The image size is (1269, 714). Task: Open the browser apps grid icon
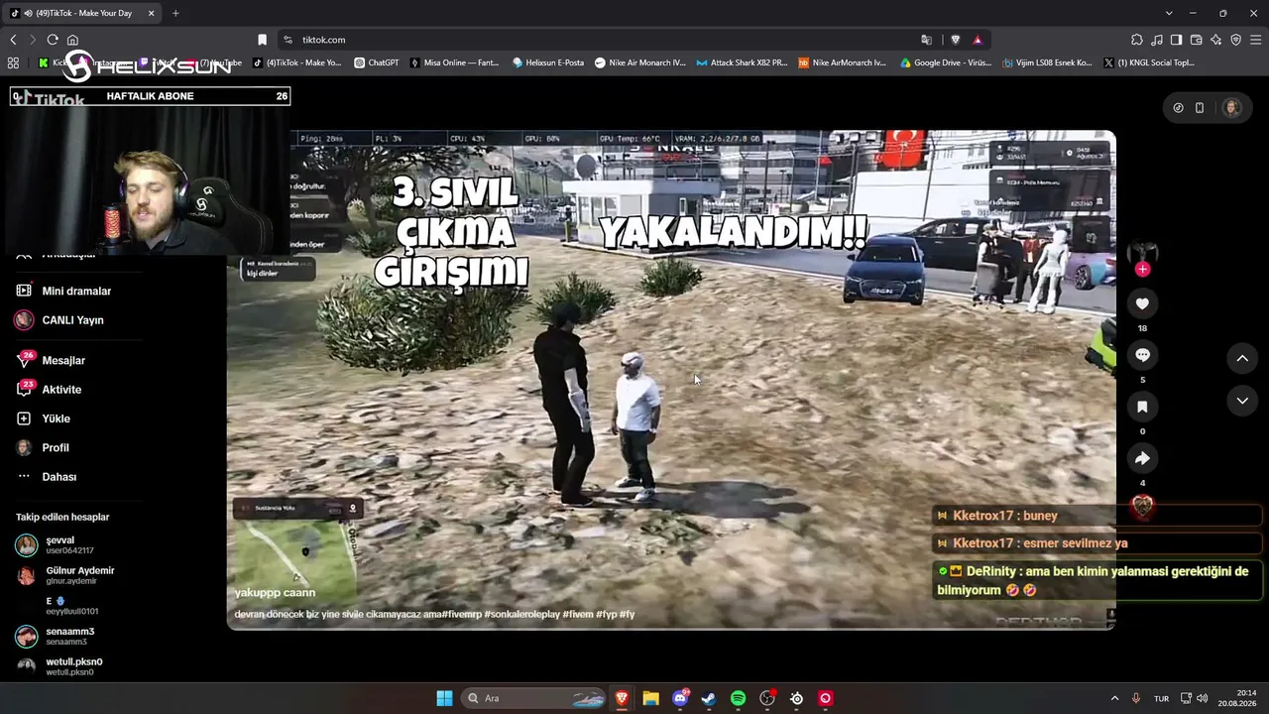(13, 62)
